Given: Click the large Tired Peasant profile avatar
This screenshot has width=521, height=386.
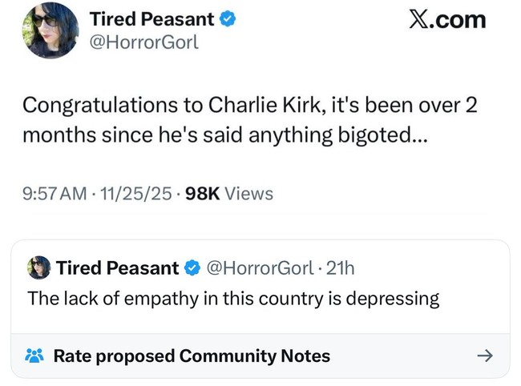Looking at the screenshot, I should pyautogui.click(x=50, y=30).
